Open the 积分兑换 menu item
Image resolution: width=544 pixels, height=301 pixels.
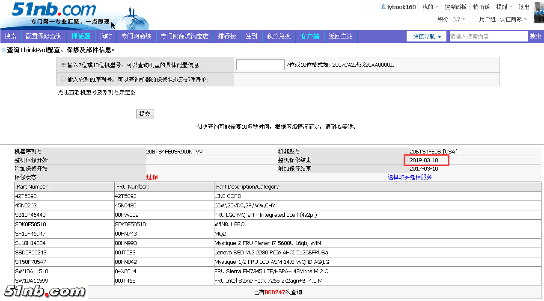[x=279, y=36]
